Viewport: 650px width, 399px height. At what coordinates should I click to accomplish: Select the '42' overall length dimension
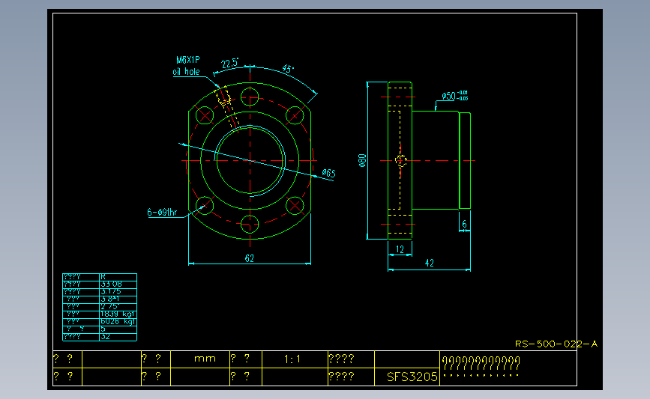pyautogui.click(x=429, y=263)
